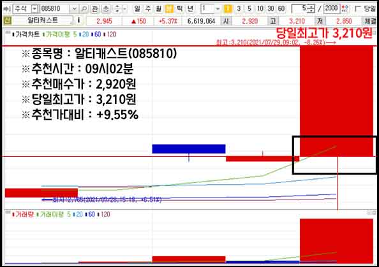This screenshot has width=379, height=267.
Task: Click the 2000 data count input field
Action: [x=331, y=9]
